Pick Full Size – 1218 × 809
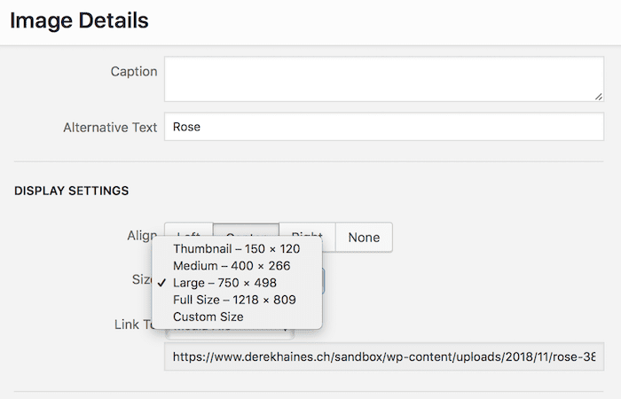This screenshot has height=399, width=621. coord(234,300)
